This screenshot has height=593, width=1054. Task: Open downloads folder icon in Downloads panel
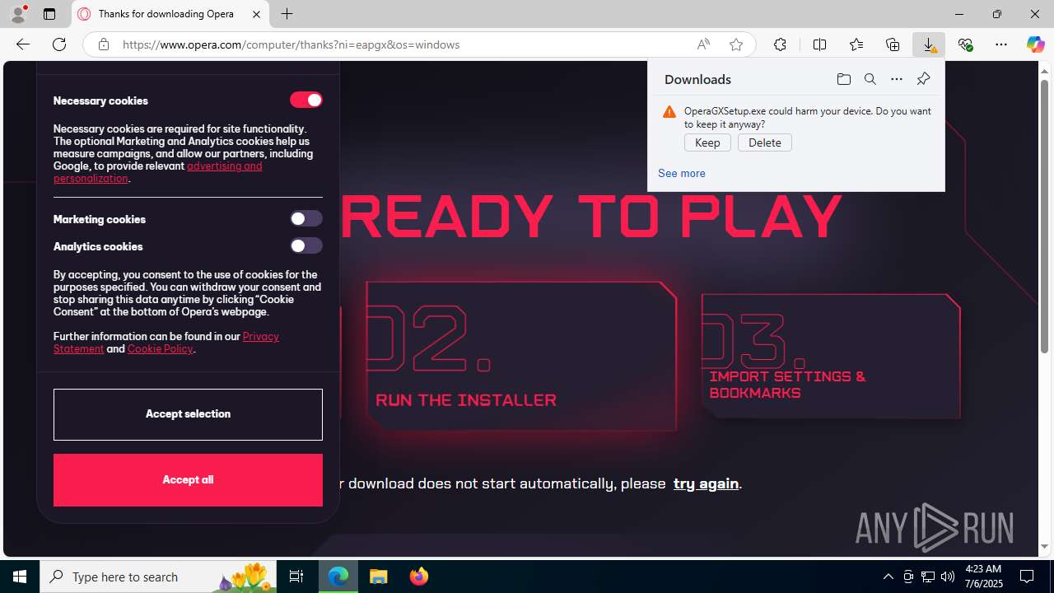tap(844, 79)
